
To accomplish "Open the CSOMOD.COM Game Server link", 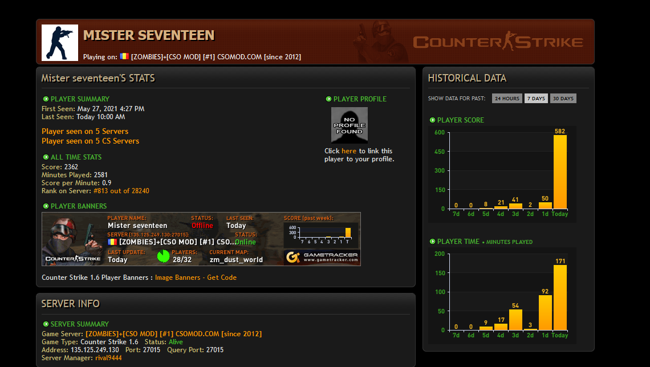I will [x=173, y=333].
